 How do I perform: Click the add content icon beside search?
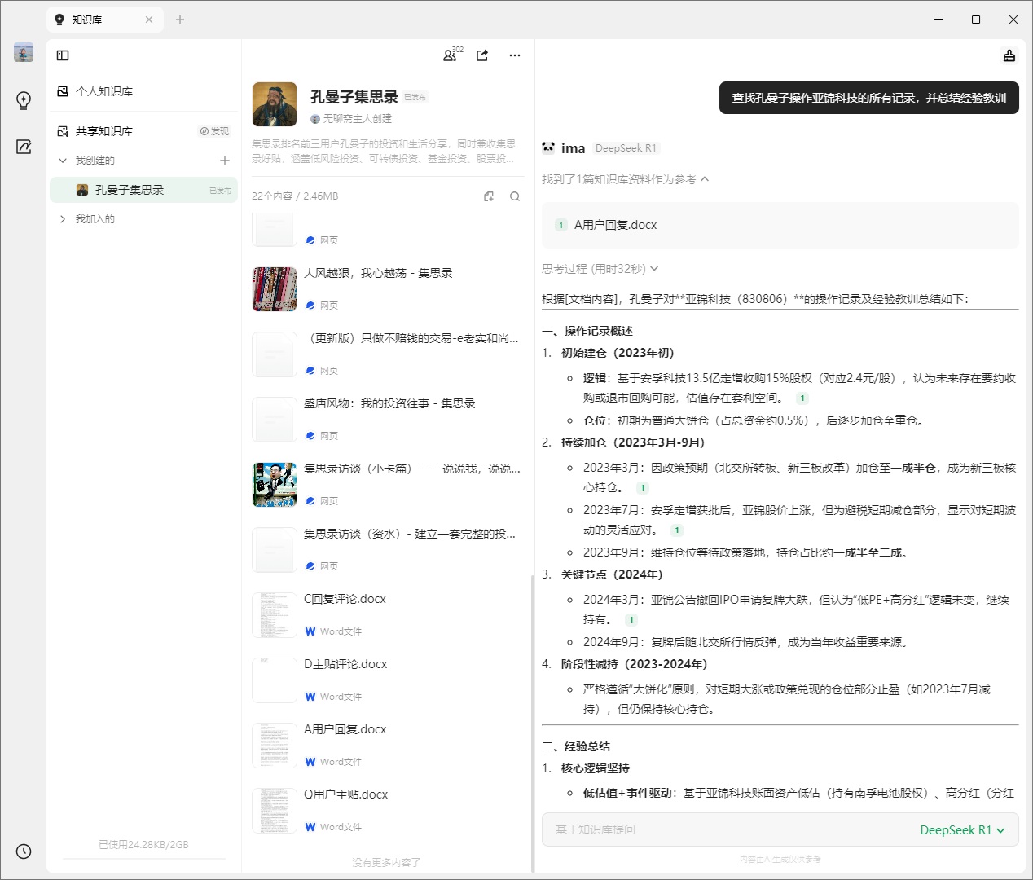click(x=489, y=196)
